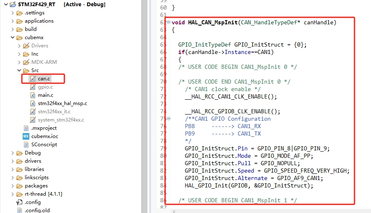Image resolution: width=371 pixels, height=213 pixels.
Task: Click the .mxproject file icon
Action: 26,128
